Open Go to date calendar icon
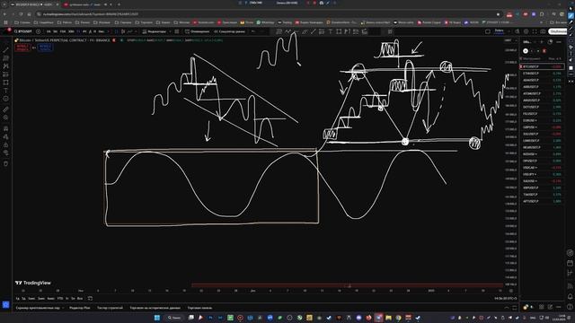 (x=90, y=299)
